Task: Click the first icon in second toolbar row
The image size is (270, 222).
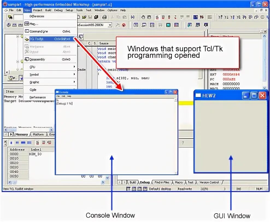Action: click(x=9, y=25)
